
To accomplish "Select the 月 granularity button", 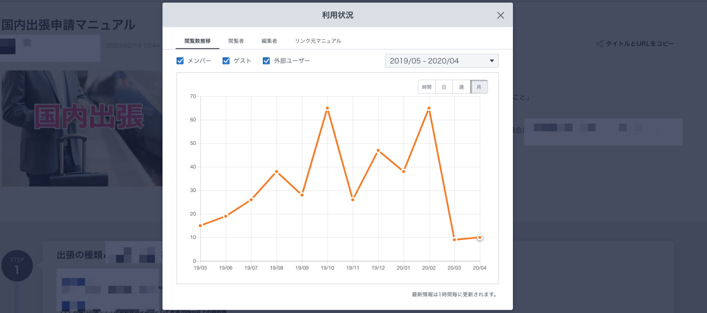I will click(x=479, y=87).
